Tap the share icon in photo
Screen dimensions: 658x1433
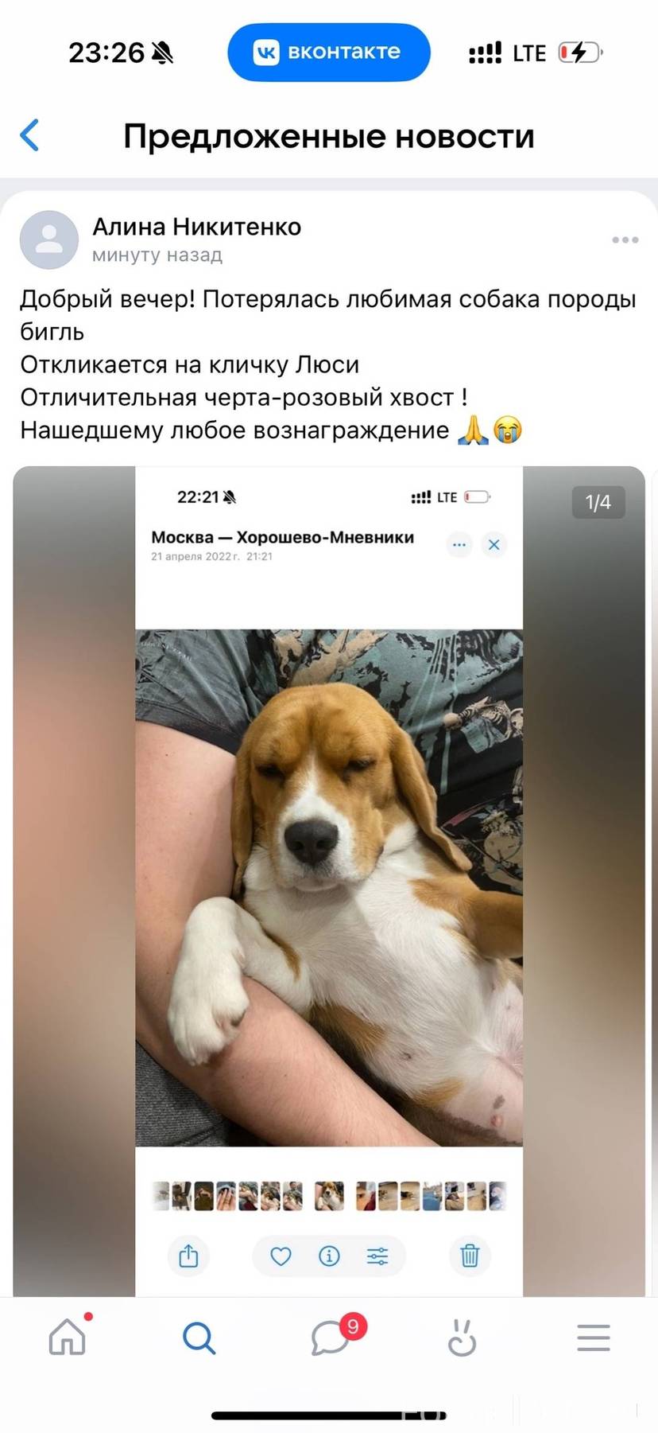click(x=188, y=1256)
